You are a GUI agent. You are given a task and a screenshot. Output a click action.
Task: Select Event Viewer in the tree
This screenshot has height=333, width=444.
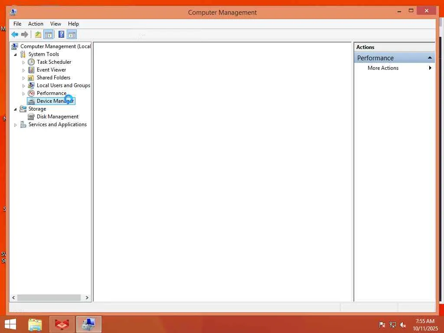tap(51, 70)
